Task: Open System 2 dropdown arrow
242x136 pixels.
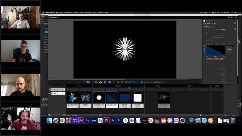Action: (x=64, y=93)
